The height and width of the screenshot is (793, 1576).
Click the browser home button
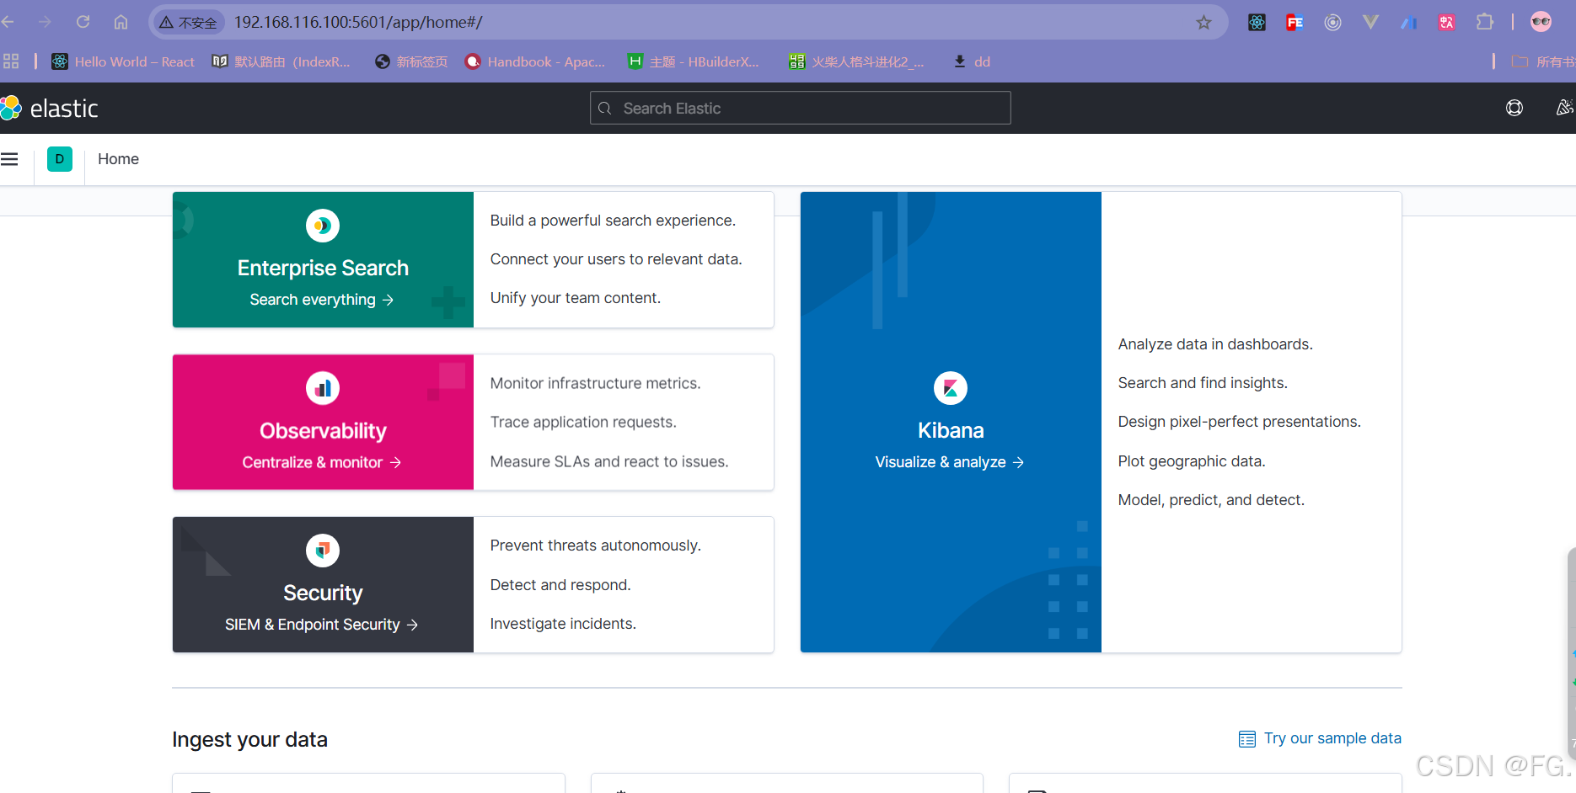click(121, 22)
